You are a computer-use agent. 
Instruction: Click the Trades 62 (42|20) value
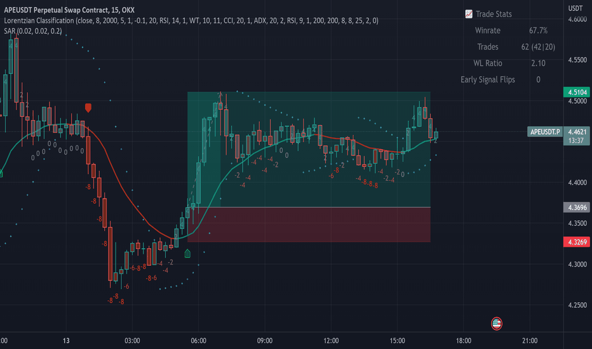pyautogui.click(x=538, y=47)
